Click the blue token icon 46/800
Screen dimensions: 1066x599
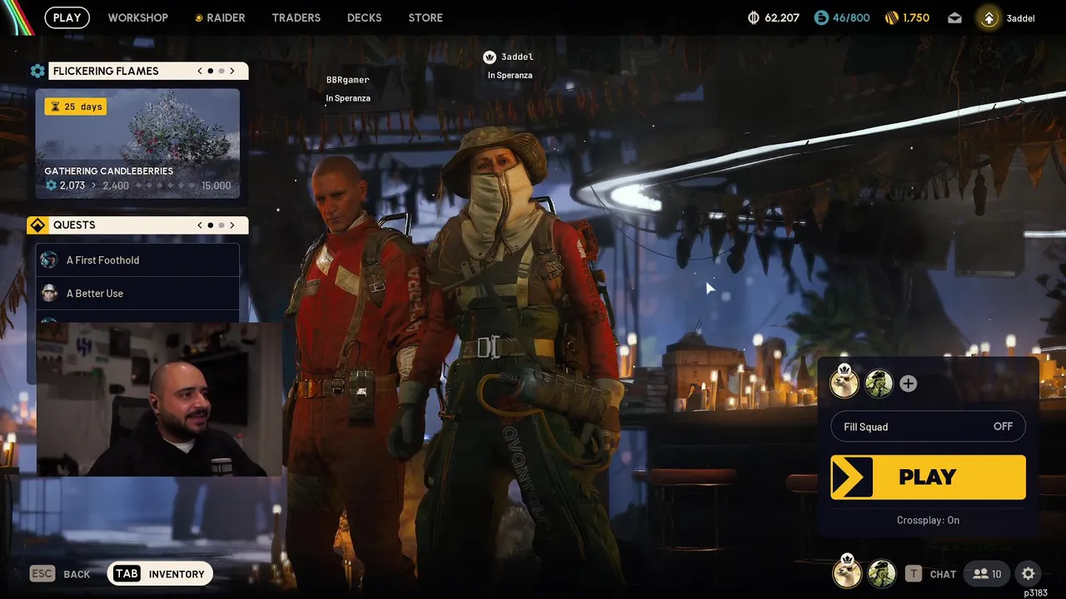(x=822, y=17)
